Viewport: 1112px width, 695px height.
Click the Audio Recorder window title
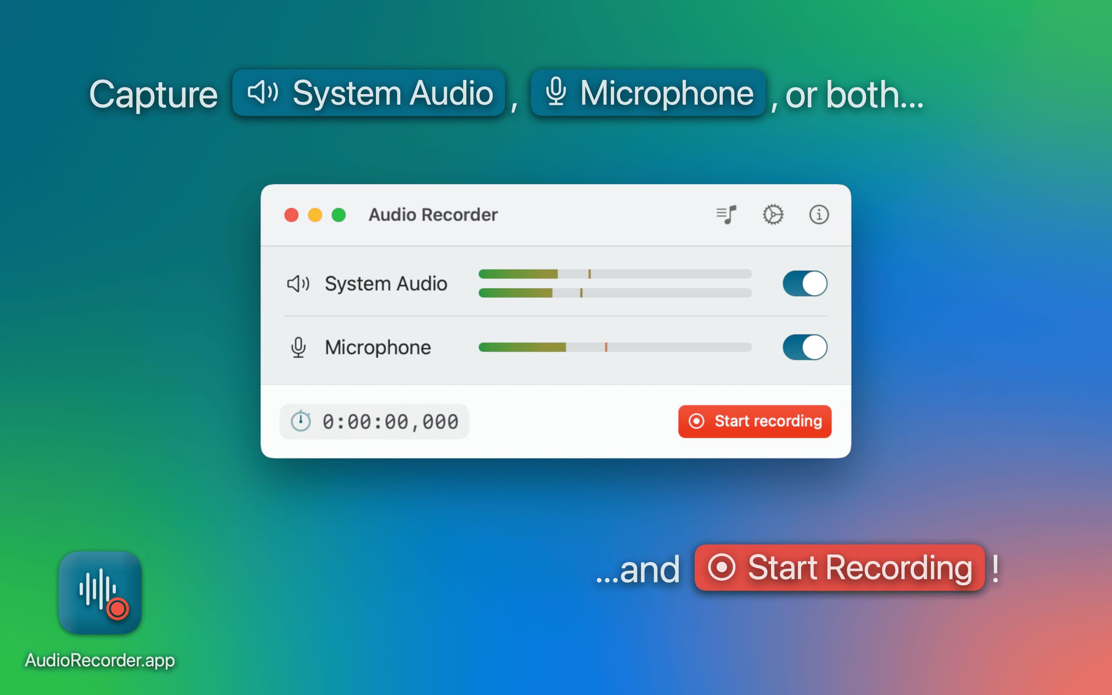[432, 215]
